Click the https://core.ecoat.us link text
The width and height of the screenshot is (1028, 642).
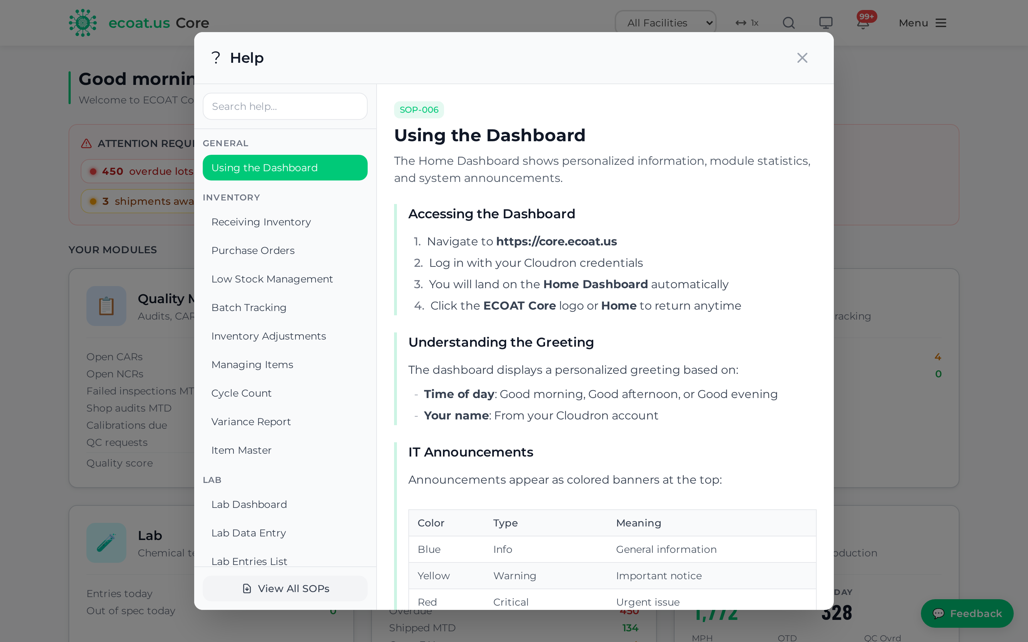[x=556, y=241]
